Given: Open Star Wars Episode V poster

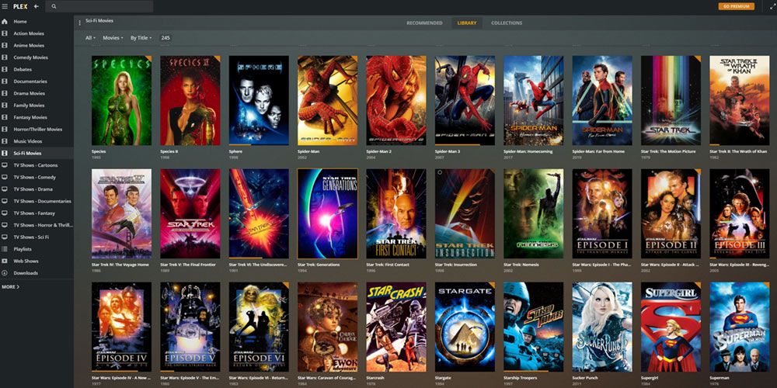Looking at the screenshot, I should [190, 327].
